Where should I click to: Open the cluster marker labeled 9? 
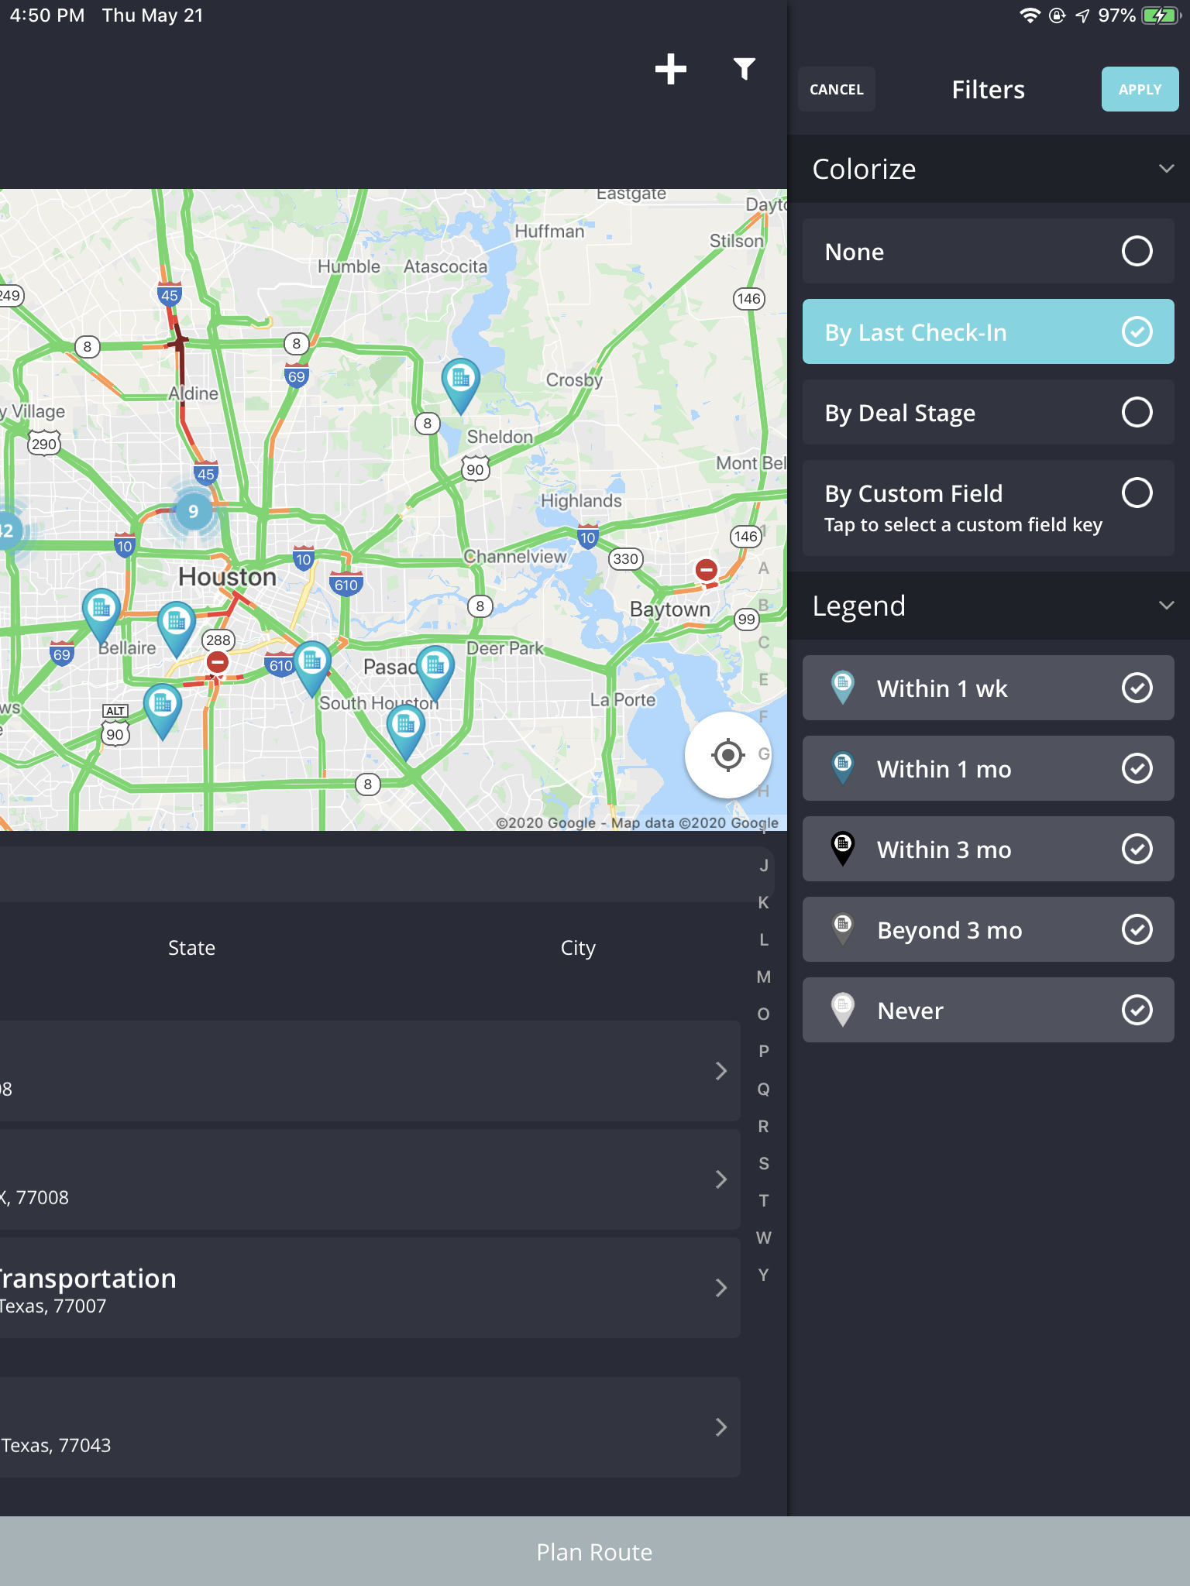[193, 511]
